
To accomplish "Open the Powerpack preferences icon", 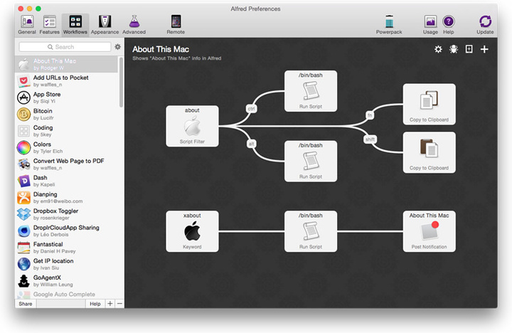I will pos(389,23).
